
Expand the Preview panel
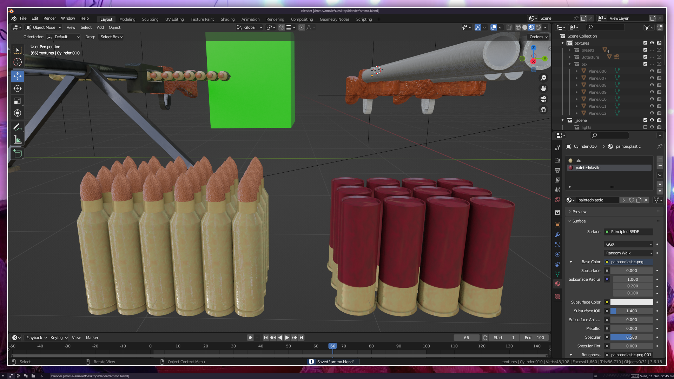tap(579, 212)
